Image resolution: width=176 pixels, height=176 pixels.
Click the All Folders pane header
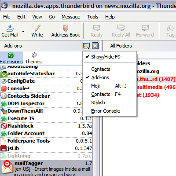121,46
